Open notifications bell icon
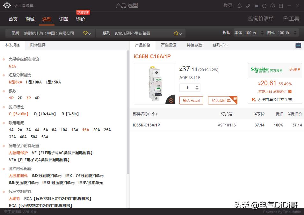The height and width of the screenshot is (215, 304). [x=240, y=6]
